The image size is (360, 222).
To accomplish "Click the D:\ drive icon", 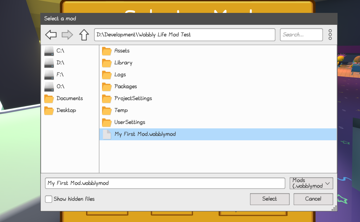I will point(49,63).
